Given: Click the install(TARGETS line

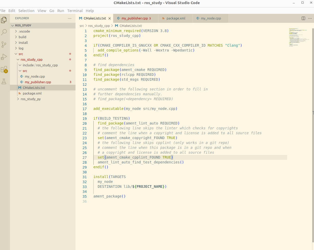Looking at the screenshot, I should click(110, 177).
